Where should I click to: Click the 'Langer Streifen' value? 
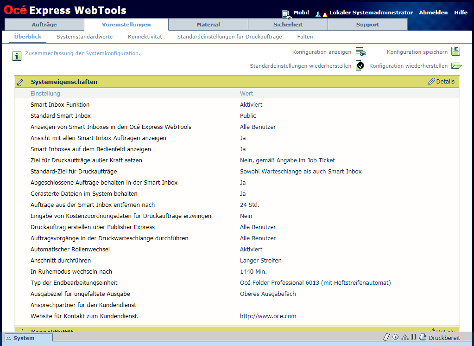[260, 260]
